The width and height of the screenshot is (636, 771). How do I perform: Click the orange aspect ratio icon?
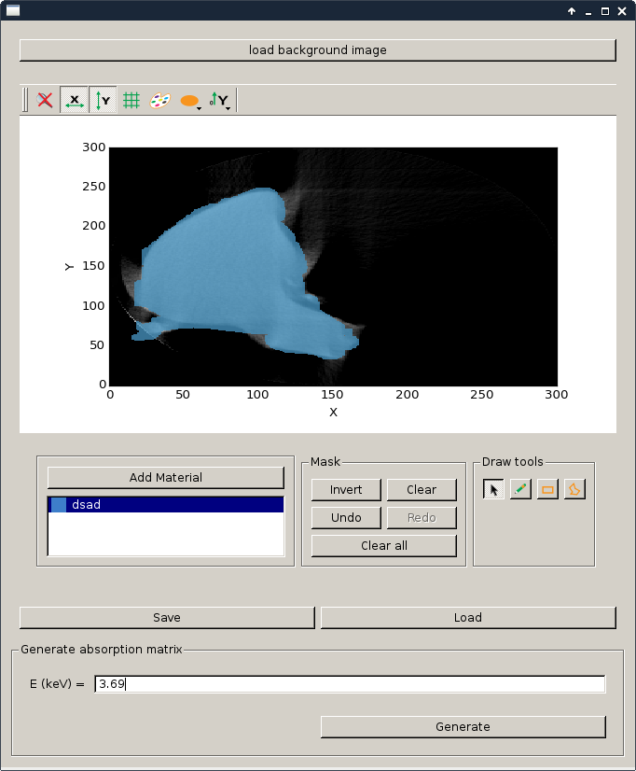(189, 100)
